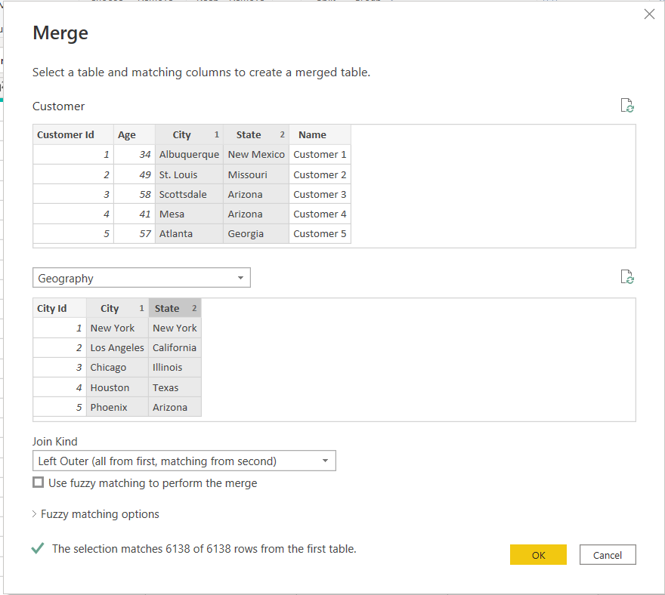
Task: Expand Fuzzy matching options
Action: point(96,514)
